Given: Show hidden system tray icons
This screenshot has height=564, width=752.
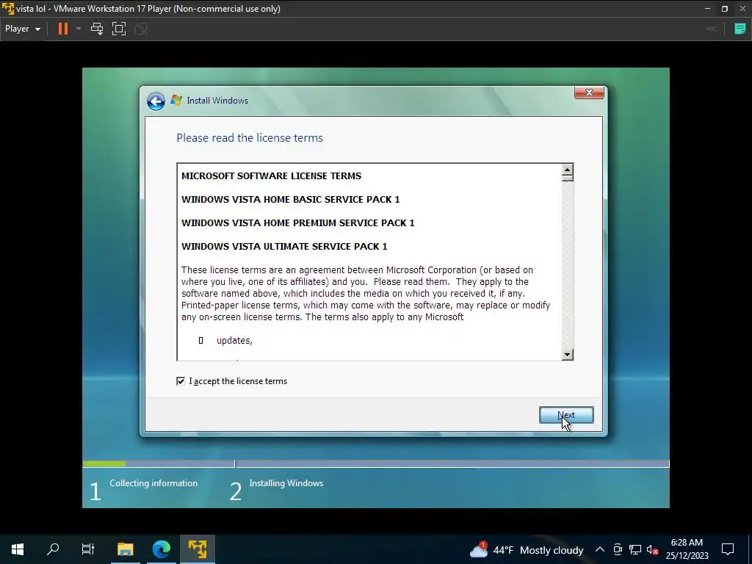Looking at the screenshot, I should pos(599,549).
